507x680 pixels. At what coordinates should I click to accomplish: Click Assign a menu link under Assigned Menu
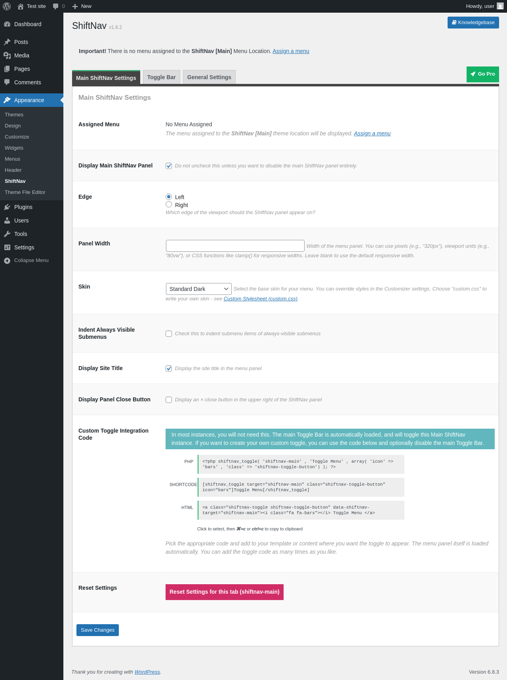(372, 133)
